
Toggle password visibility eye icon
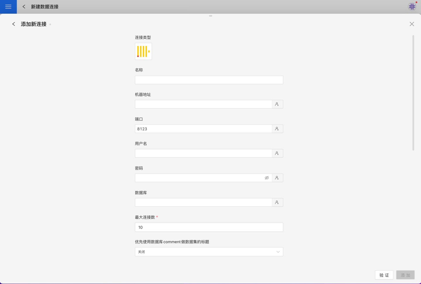coord(267,178)
